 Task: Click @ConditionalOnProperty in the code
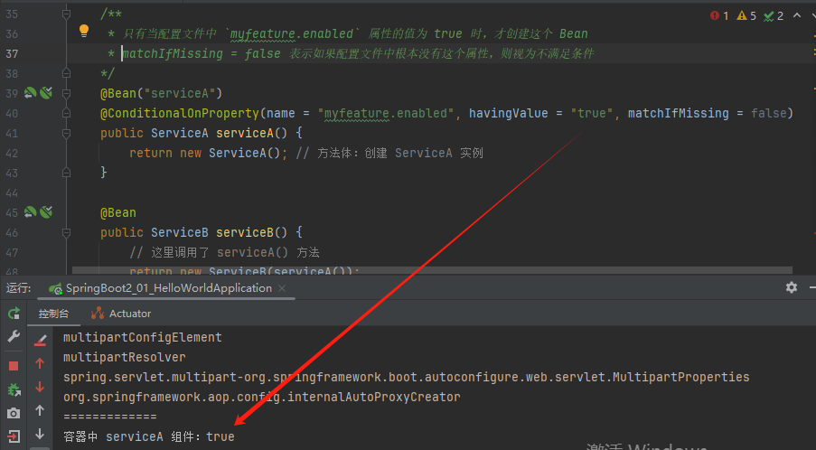pyautogui.click(x=180, y=113)
